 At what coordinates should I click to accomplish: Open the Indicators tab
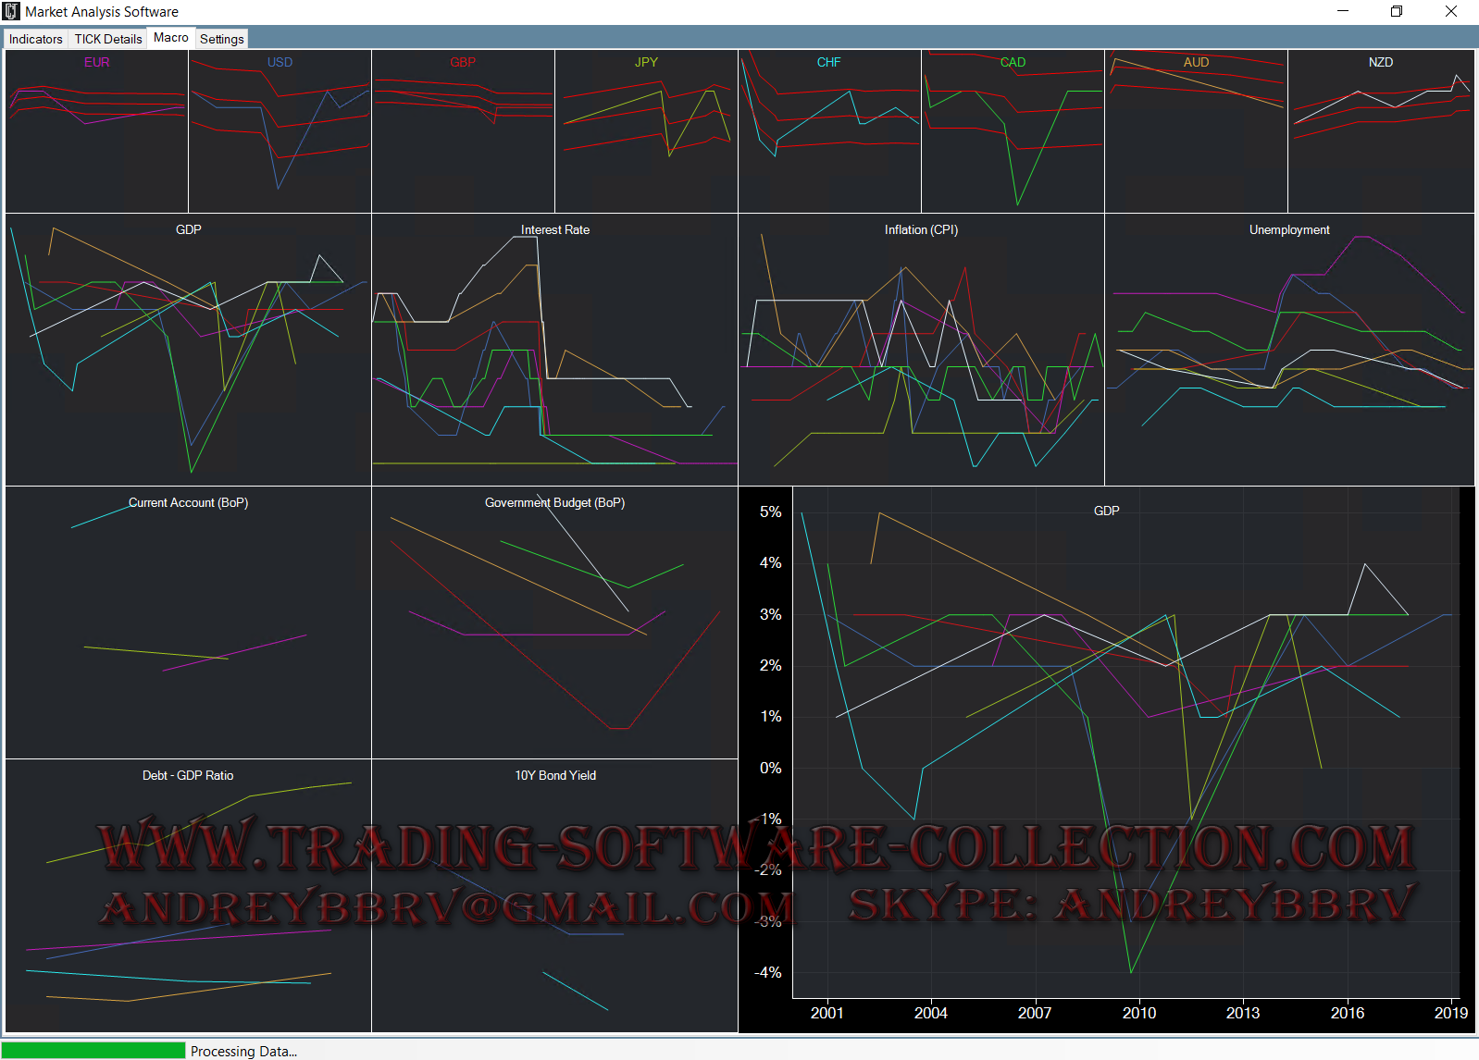35,39
